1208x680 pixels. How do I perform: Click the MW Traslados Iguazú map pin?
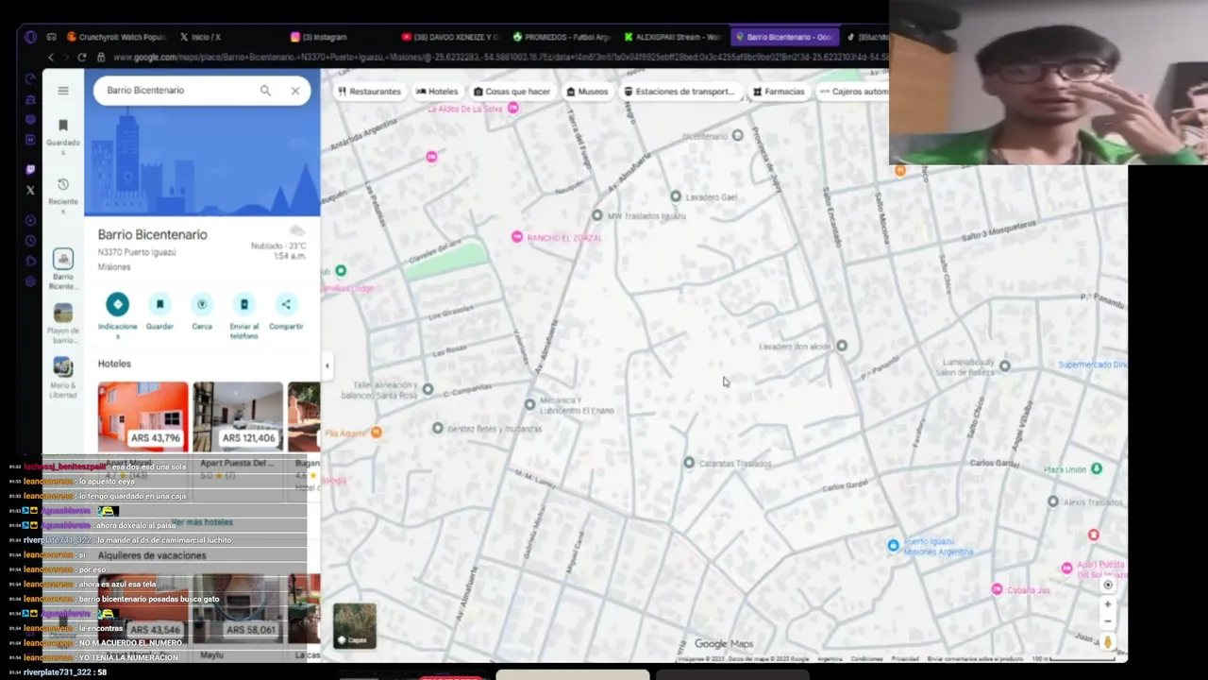pyautogui.click(x=596, y=215)
